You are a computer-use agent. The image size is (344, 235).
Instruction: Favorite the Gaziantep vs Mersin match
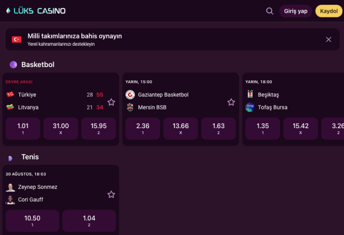point(231,102)
